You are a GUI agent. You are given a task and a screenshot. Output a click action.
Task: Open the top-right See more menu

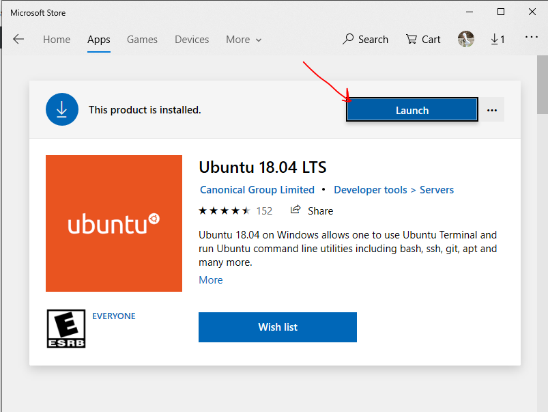click(531, 37)
